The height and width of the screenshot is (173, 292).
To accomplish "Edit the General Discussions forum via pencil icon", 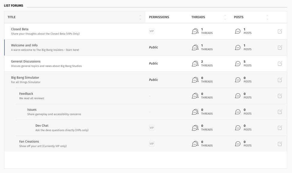I will point(280,64).
